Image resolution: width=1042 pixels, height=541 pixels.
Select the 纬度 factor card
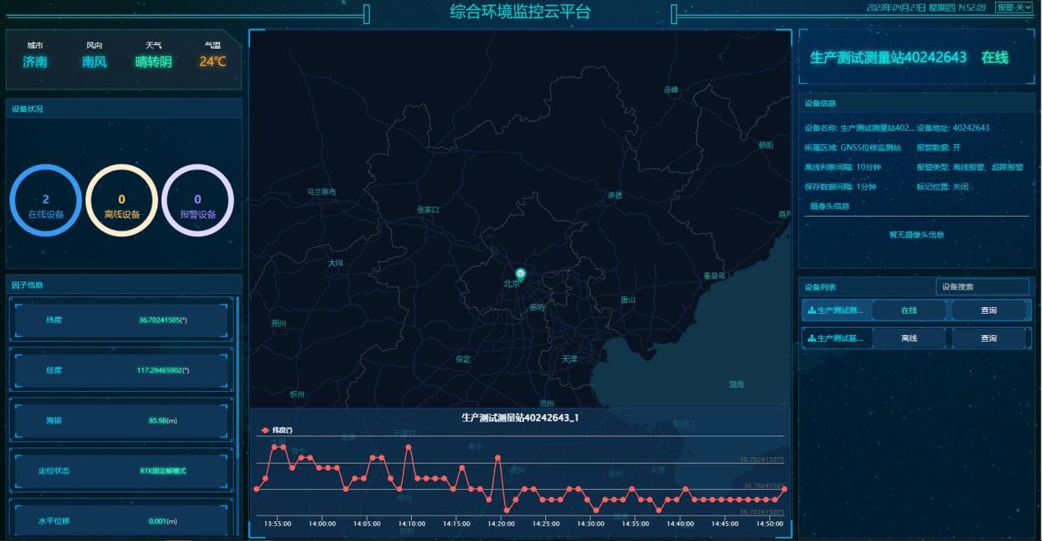click(x=119, y=320)
